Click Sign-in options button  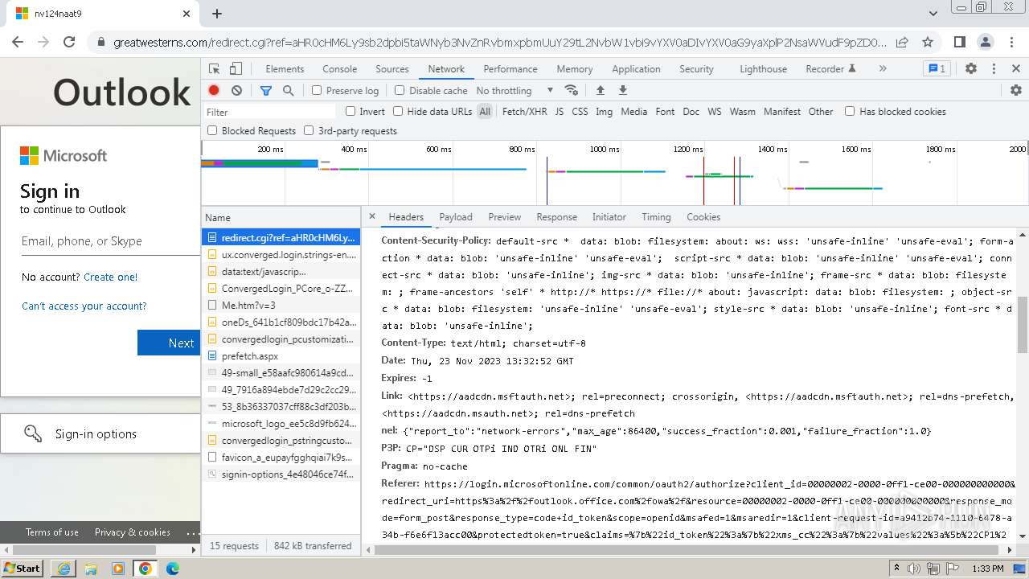100,433
